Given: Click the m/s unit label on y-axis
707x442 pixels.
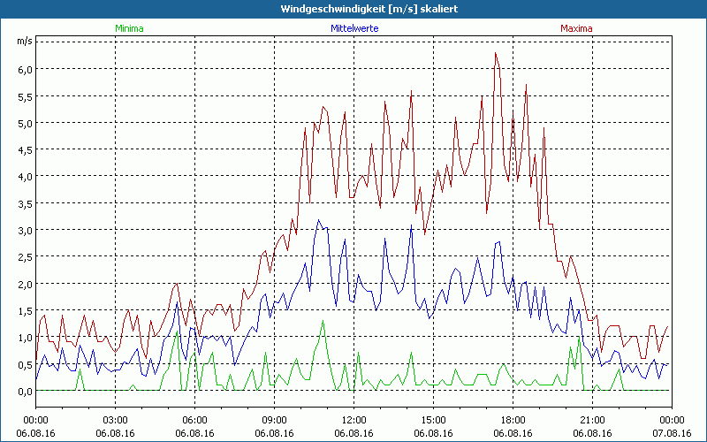Looking at the screenshot, I should (24, 41).
